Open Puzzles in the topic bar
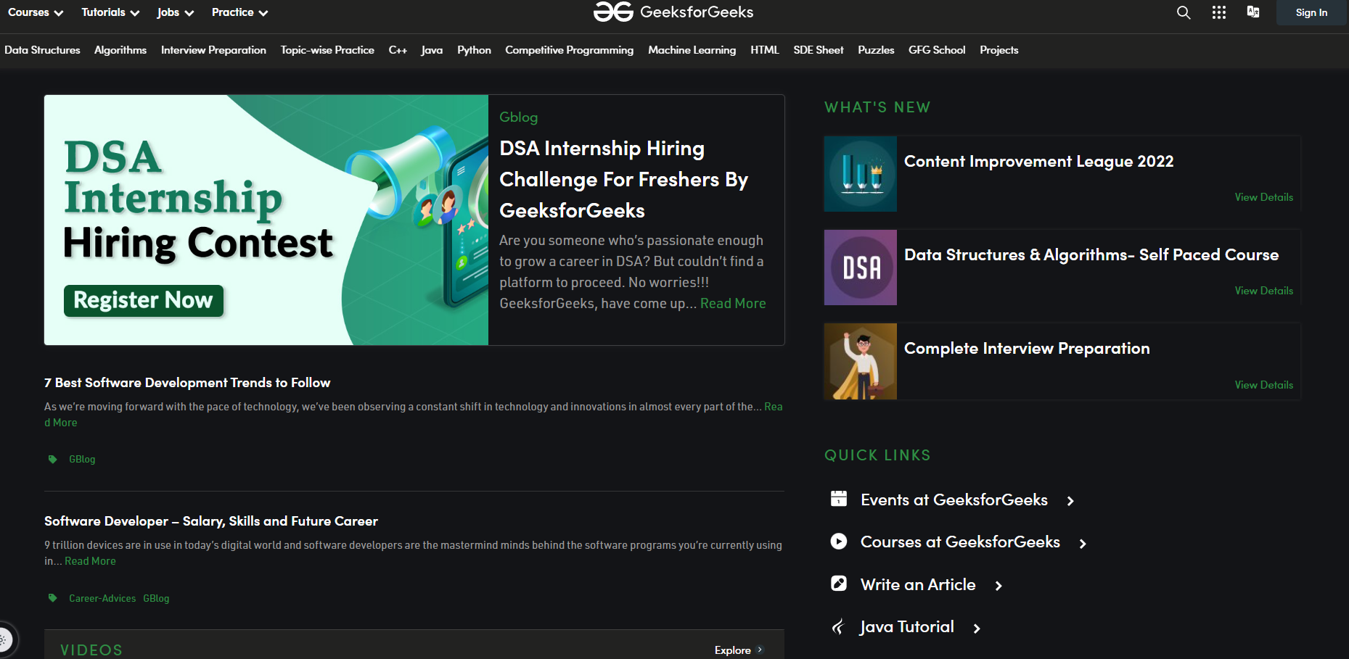This screenshot has width=1349, height=659. click(876, 50)
